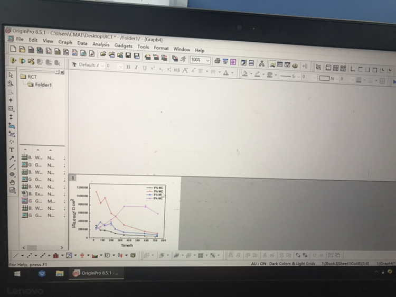Screen dimensions: 396x297
Task: Click the Column bar chart plot icon
Action: 56,256
